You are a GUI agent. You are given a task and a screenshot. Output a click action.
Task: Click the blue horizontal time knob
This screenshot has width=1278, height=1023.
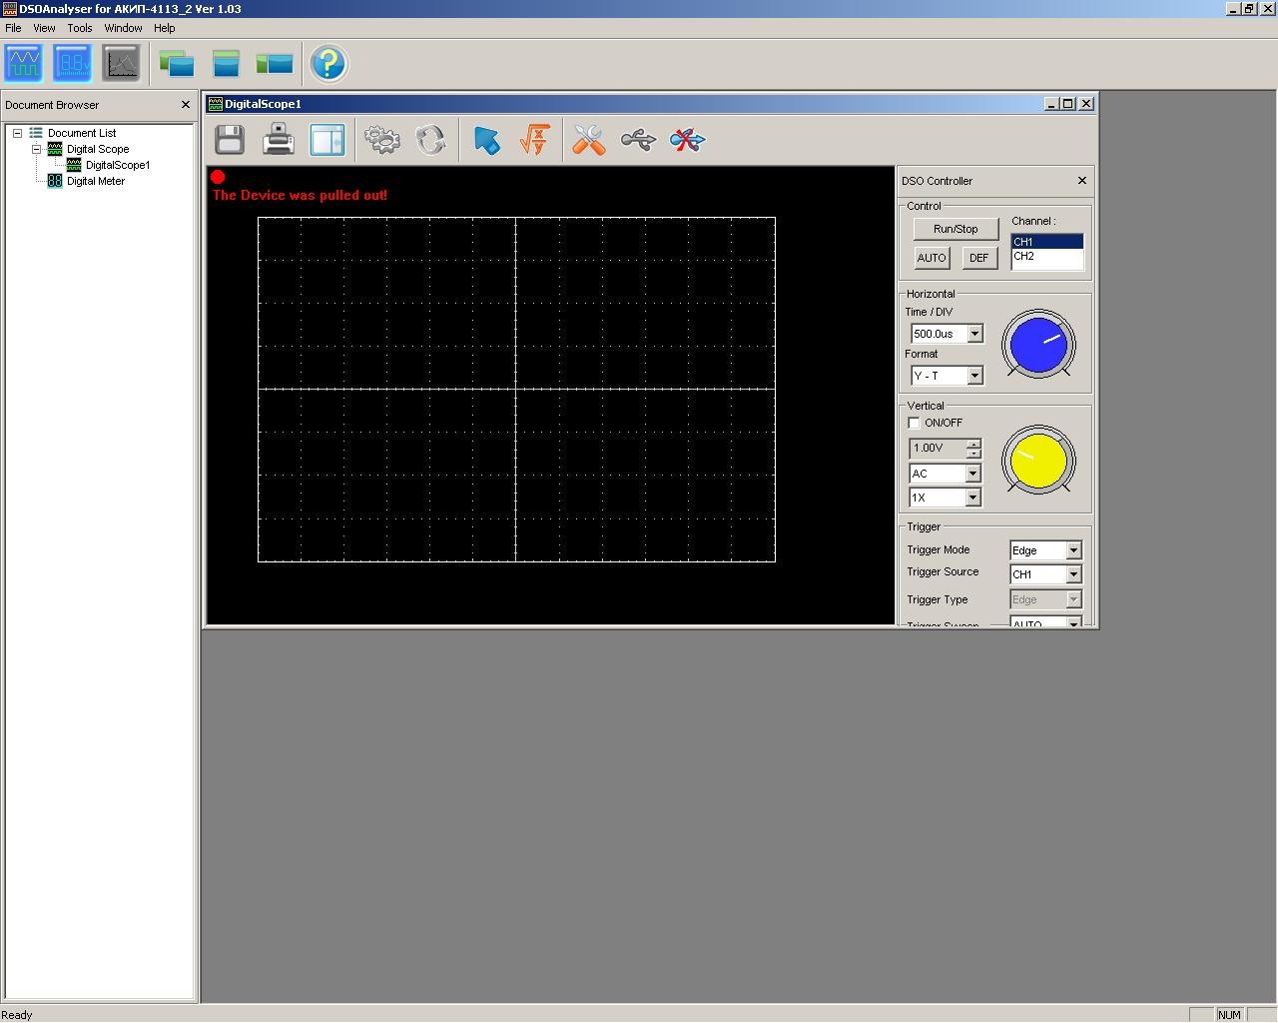pyautogui.click(x=1038, y=345)
